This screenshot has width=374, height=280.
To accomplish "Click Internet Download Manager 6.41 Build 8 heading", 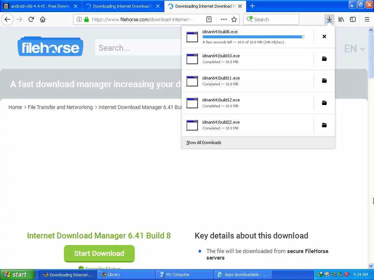I will [x=99, y=236].
